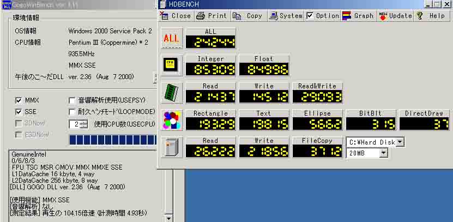
Task: Click the "GenuineIntel" log line
Action: click(x=29, y=155)
